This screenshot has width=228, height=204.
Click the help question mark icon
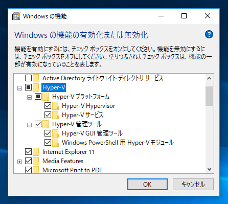(209, 34)
